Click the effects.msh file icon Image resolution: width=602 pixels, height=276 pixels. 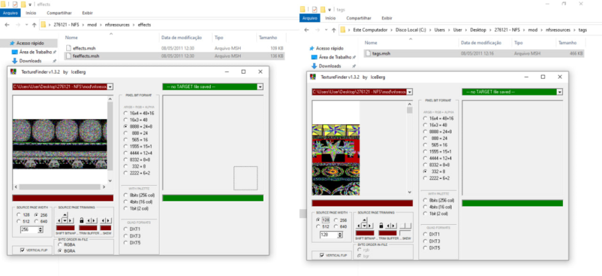coord(68,48)
